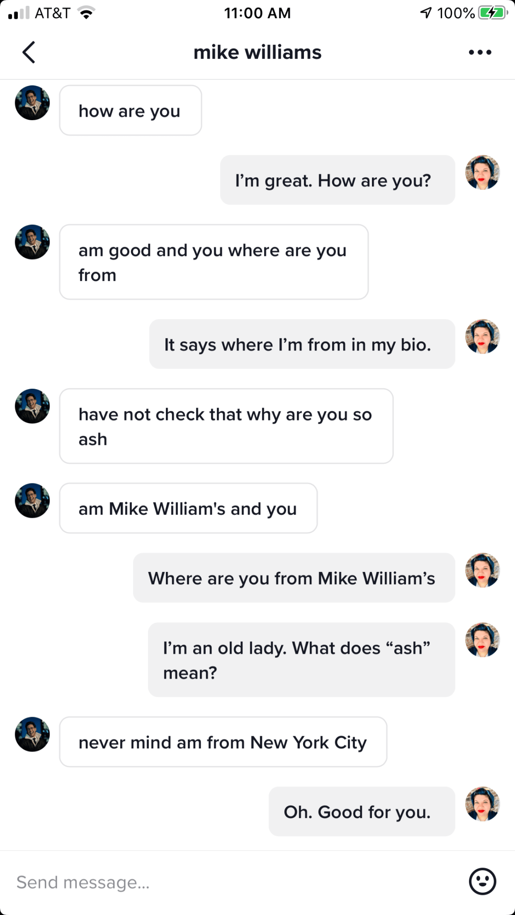
Task: Tap the "What does ash mean?" message
Action: 301,659
